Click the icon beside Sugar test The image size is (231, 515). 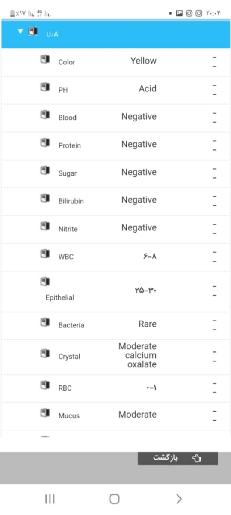click(x=44, y=171)
